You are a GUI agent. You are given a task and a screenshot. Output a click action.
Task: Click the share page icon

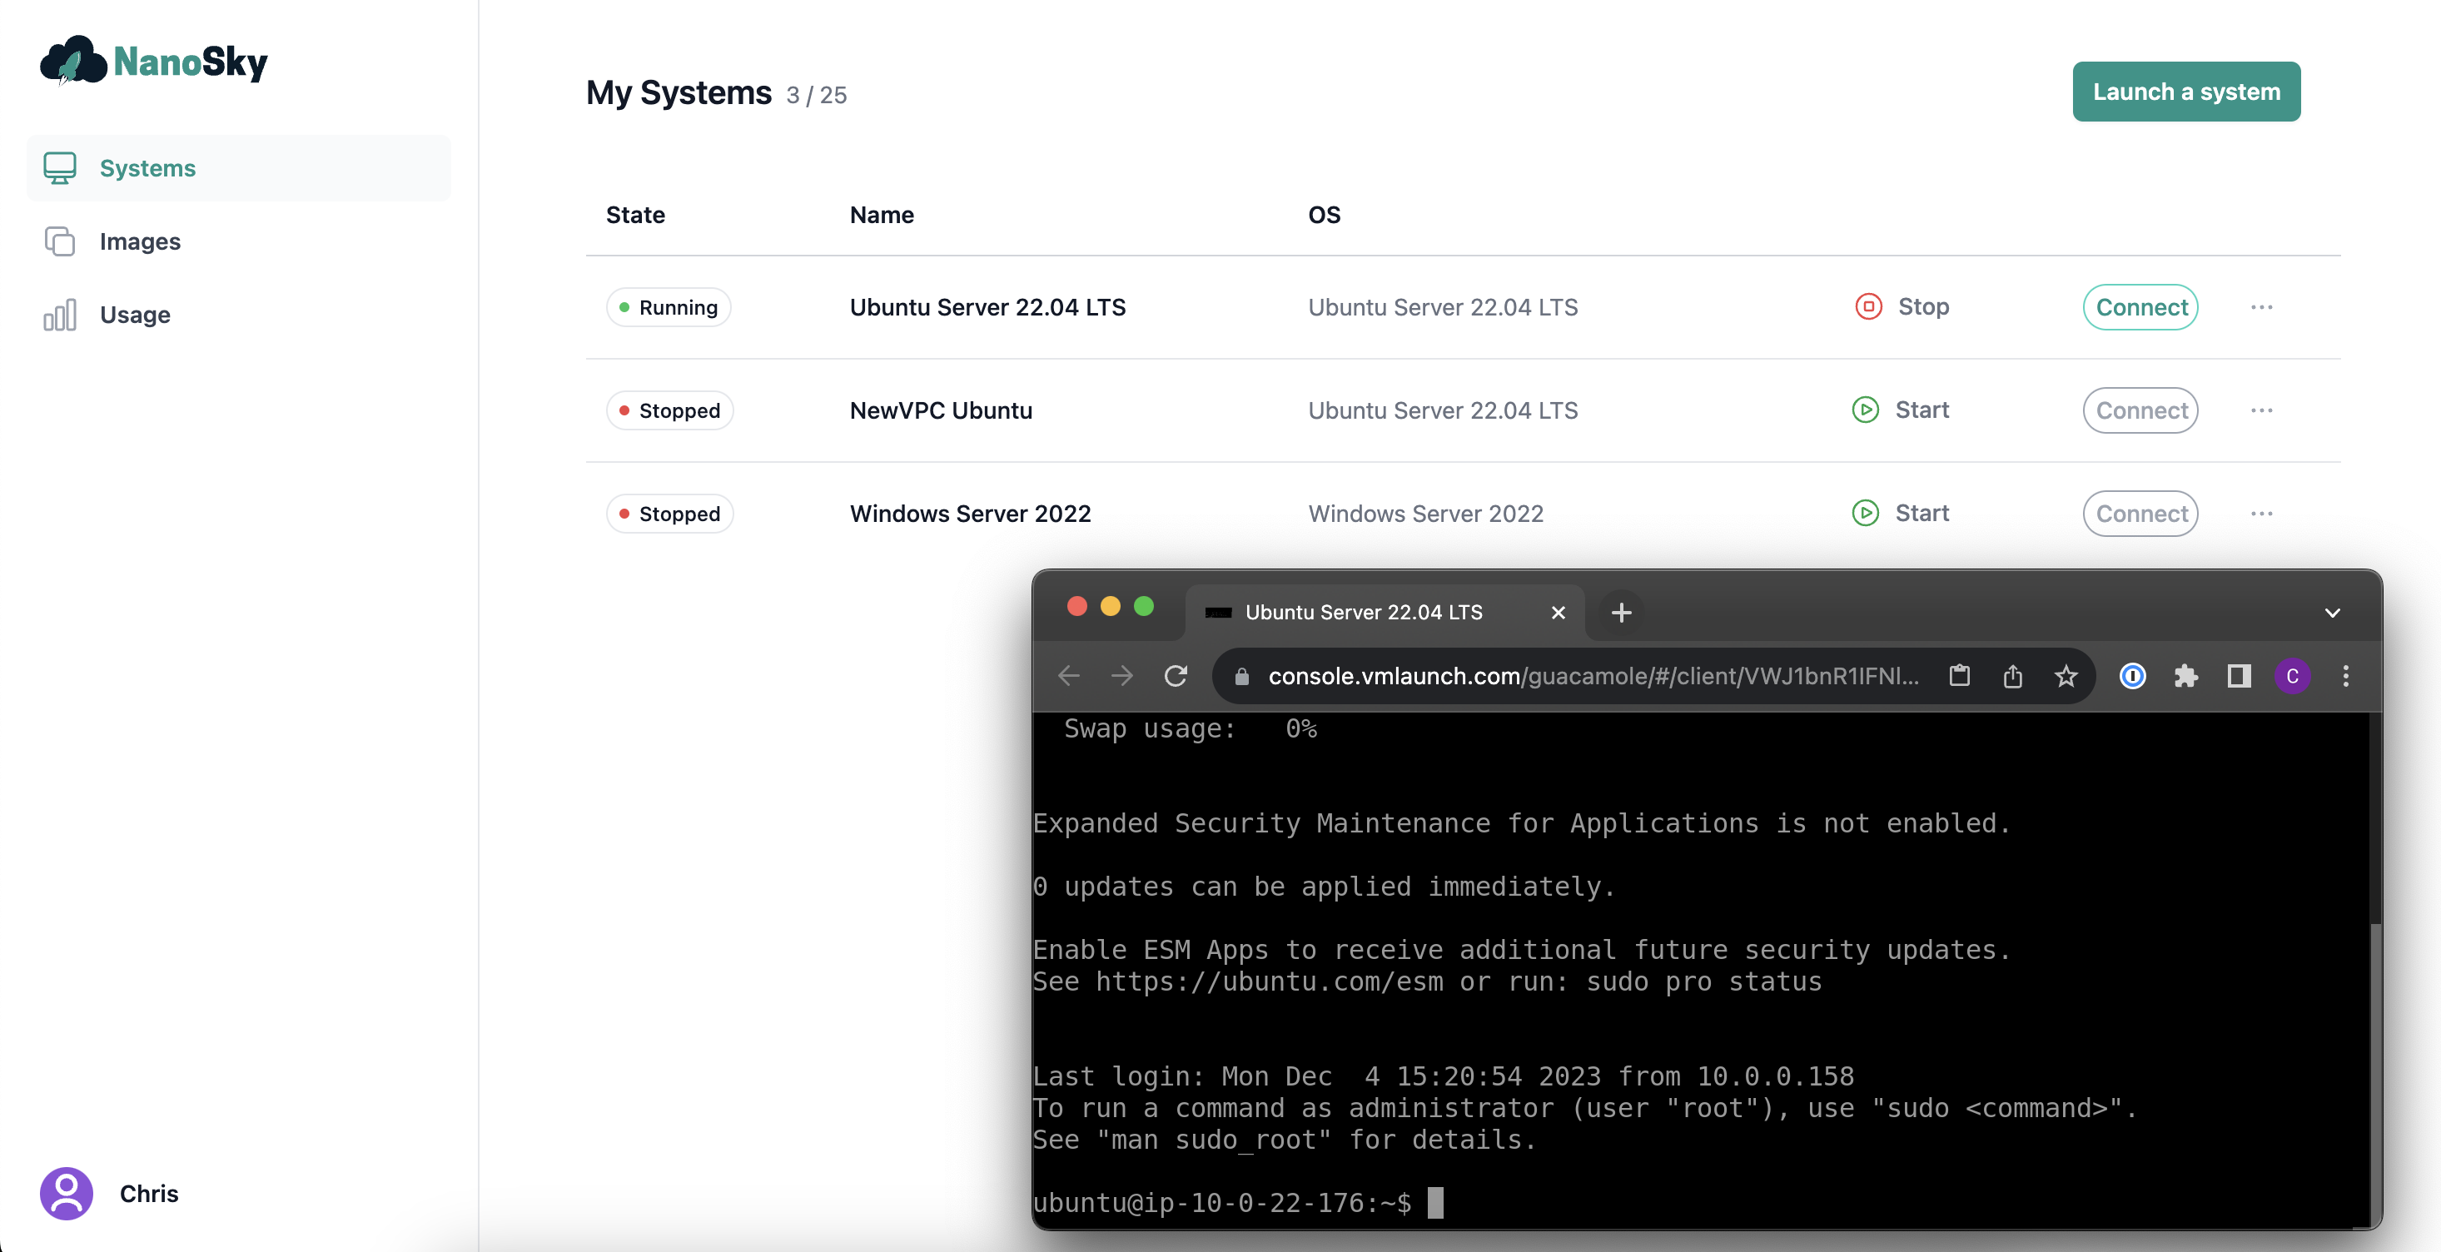tap(2013, 676)
